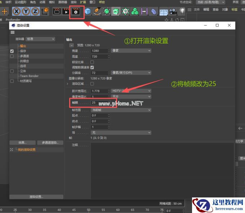Click the blue Bend deformer icon
The image size is (245, 213).
pos(154,12)
